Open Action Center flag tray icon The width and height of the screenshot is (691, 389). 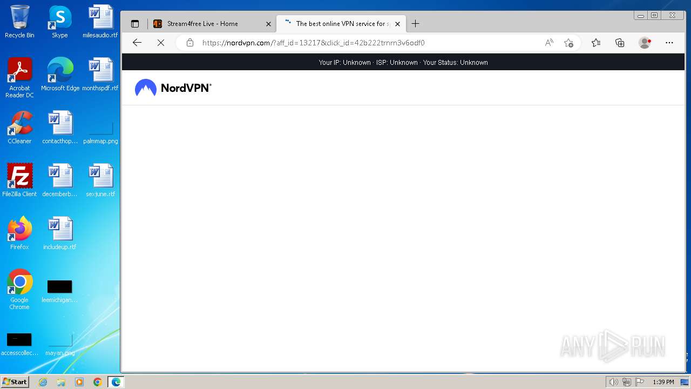click(x=639, y=382)
